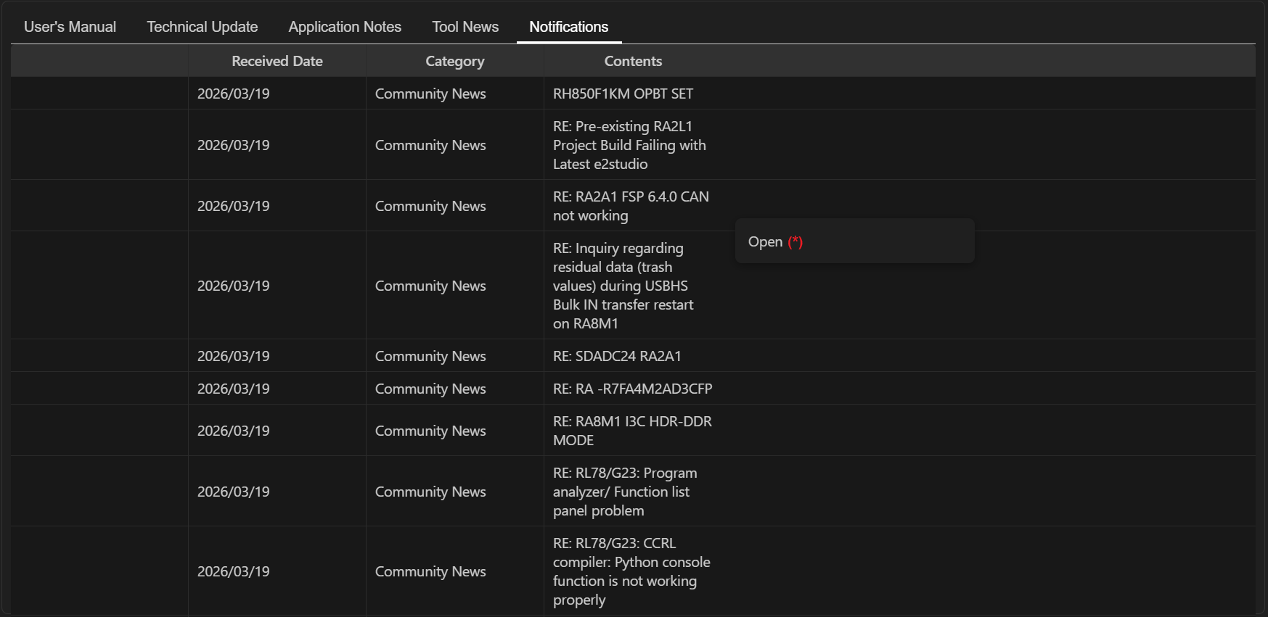This screenshot has height=617, width=1268.
Task: Select the RA8M1 I3C HDR-DDR MODE entry
Action: pyautogui.click(x=632, y=431)
